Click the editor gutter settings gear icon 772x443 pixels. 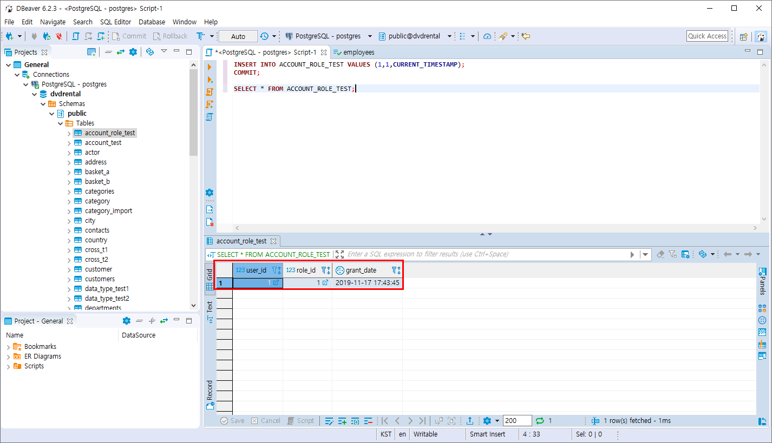click(x=210, y=193)
